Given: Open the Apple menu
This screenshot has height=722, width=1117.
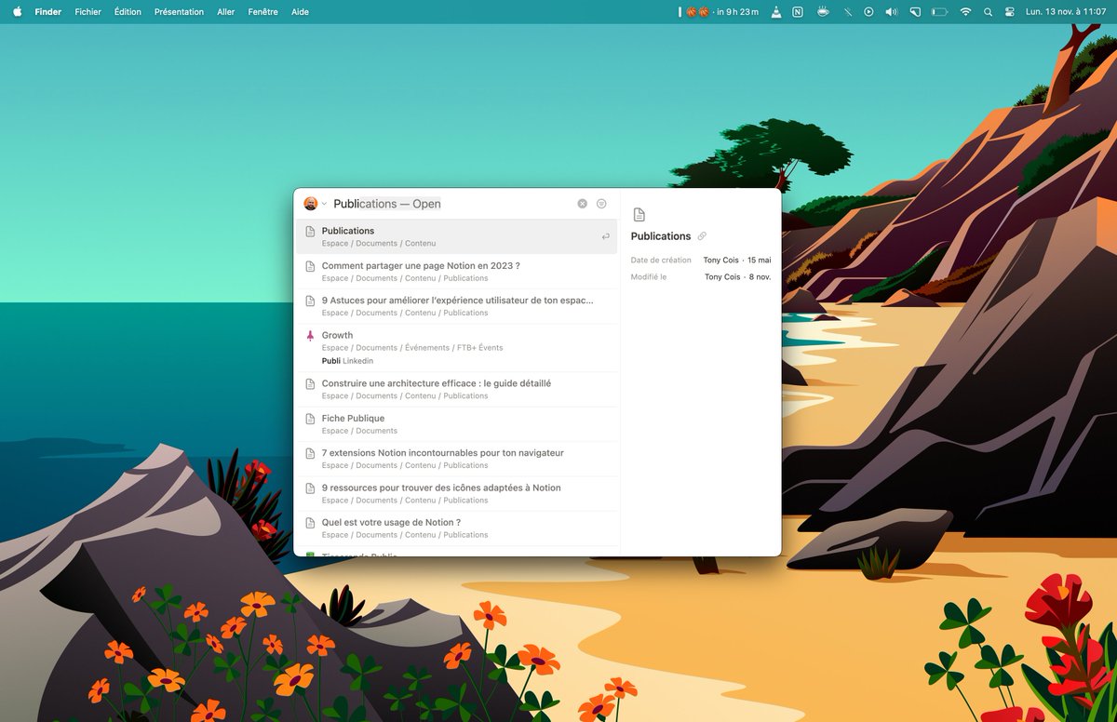Looking at the screenshot, I should click(x=17, y=12).
